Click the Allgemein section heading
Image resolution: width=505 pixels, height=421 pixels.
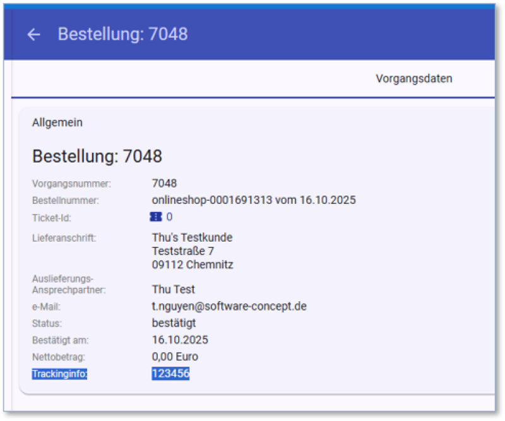57,122
